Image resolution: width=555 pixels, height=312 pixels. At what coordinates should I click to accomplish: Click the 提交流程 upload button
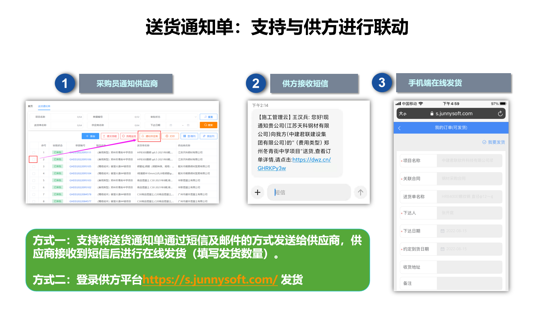[x=110, y=136]
